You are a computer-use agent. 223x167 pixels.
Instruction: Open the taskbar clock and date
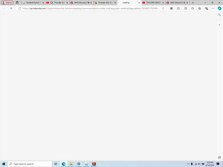210,164
